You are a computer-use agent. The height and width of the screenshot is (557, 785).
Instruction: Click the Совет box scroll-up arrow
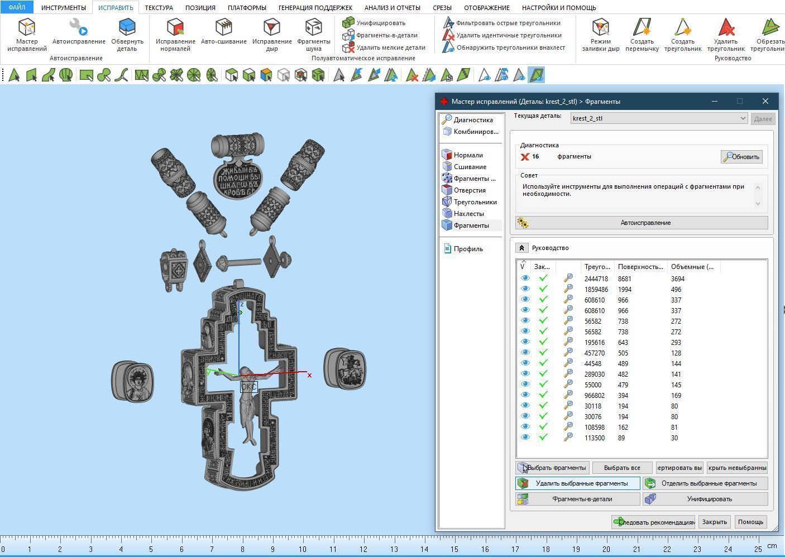click(x=758, y=187)
